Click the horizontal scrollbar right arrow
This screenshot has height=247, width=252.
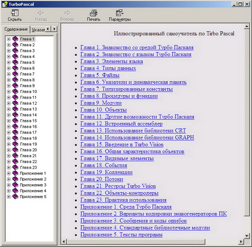click(x=241, y=241)
